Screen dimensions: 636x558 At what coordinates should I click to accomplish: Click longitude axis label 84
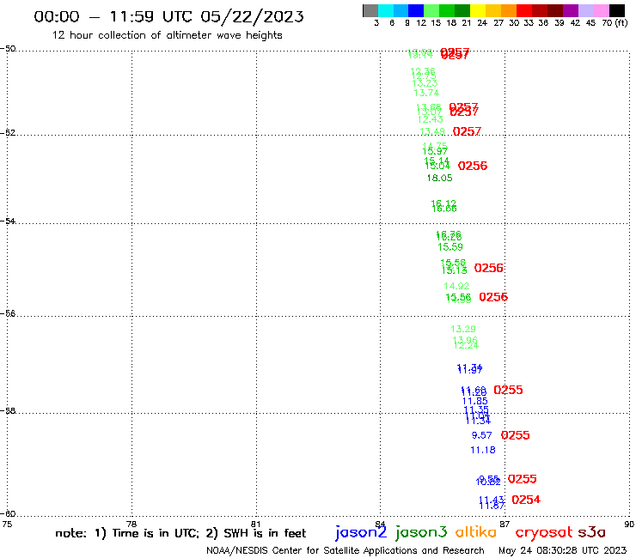[x=380, y=524]
